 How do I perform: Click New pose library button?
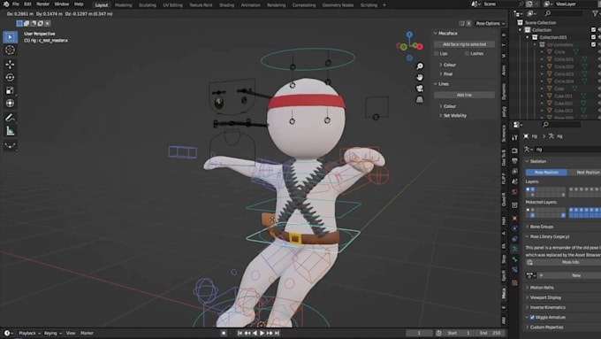coord(576,275)
